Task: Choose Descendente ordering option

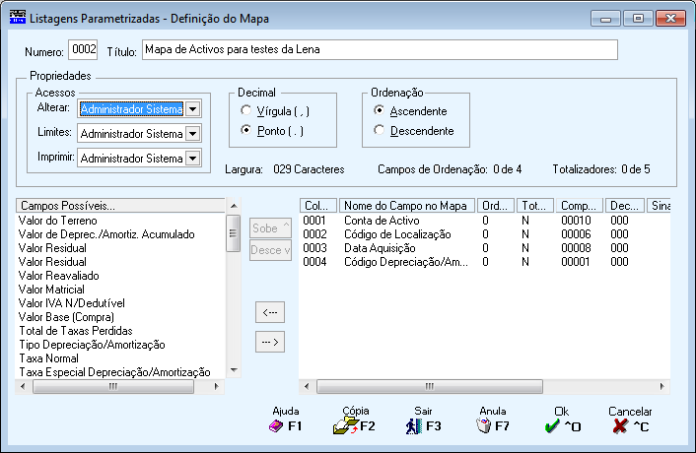Action: (x=379, y=130)
